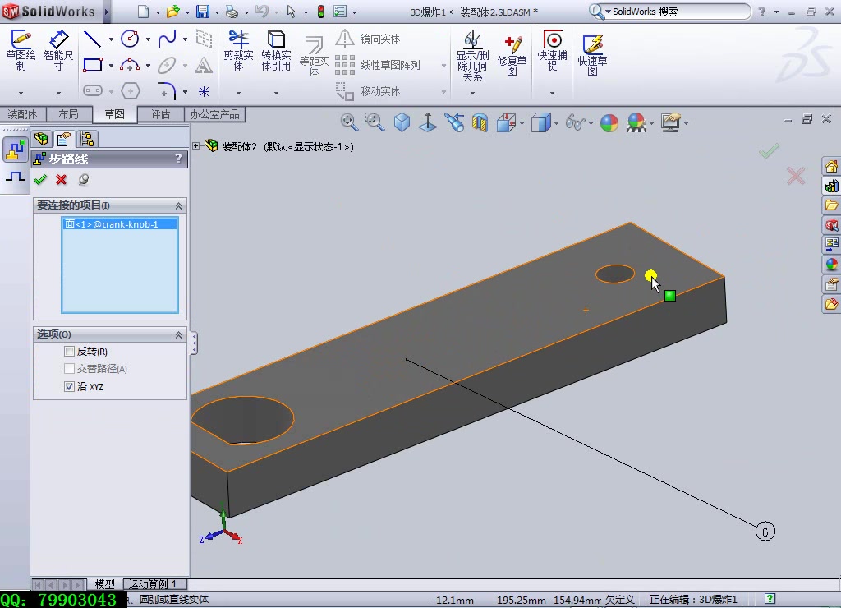
Task: Open the 运动算例 1 tab
Action: 154,583
